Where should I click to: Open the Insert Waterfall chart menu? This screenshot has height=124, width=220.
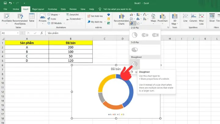click(x=146, y=15)
